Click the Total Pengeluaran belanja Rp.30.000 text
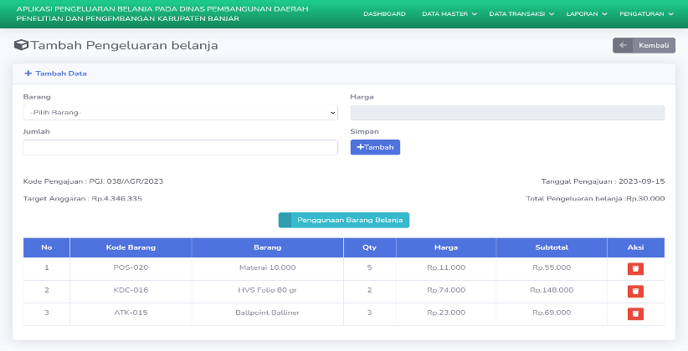The height and width of the screenshot is (351, 688). pyautogui.click(x=595, y=199)
